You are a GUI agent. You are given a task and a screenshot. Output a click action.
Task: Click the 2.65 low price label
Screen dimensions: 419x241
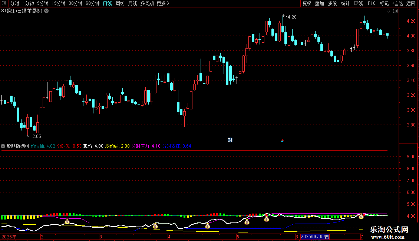click(x=37, y=136)
